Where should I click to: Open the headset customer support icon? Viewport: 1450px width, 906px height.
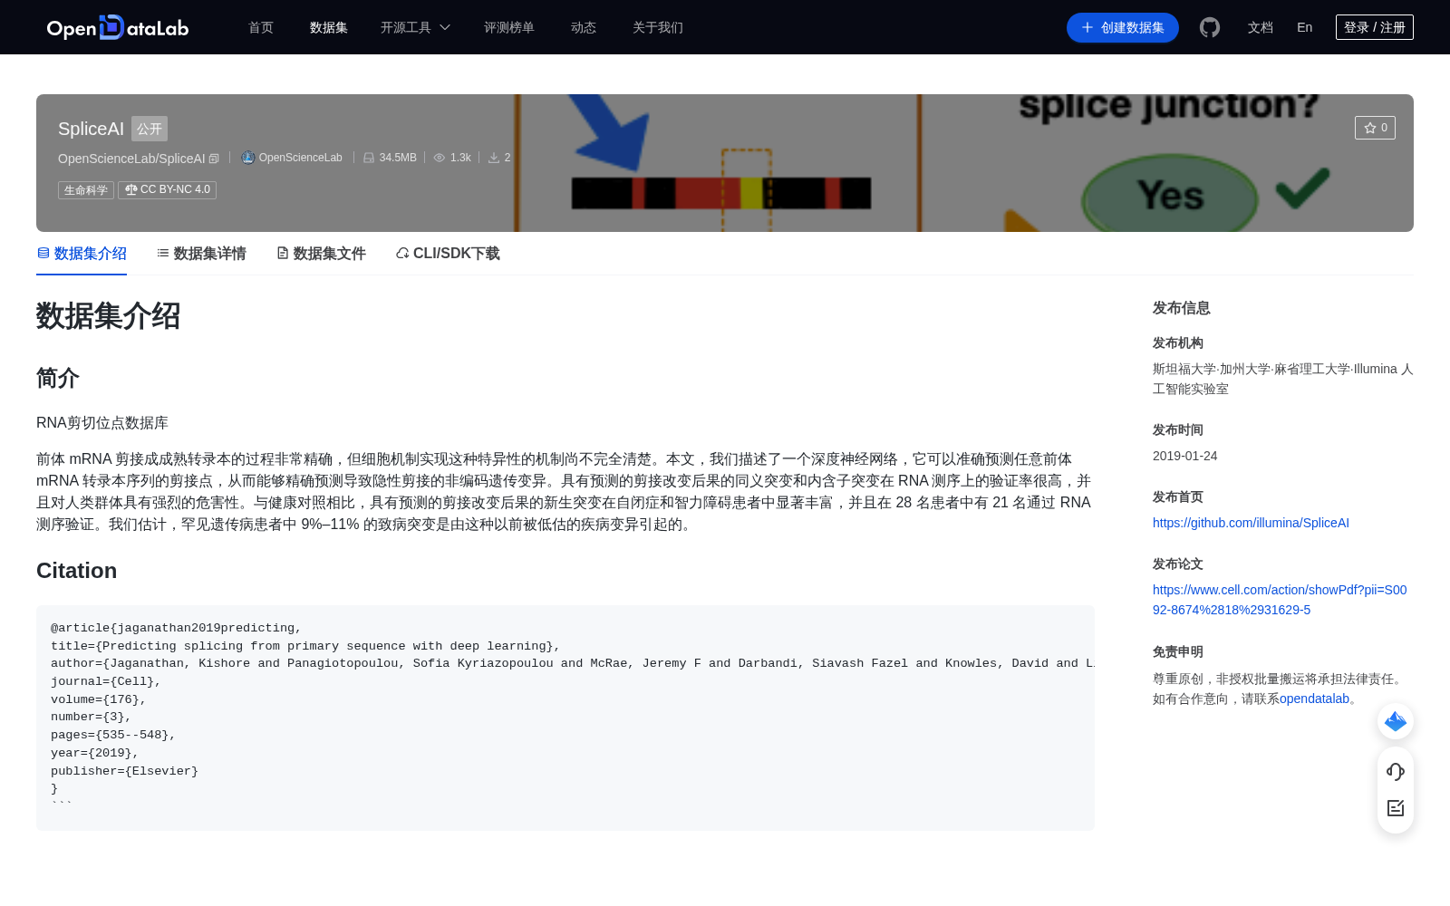1396,772
